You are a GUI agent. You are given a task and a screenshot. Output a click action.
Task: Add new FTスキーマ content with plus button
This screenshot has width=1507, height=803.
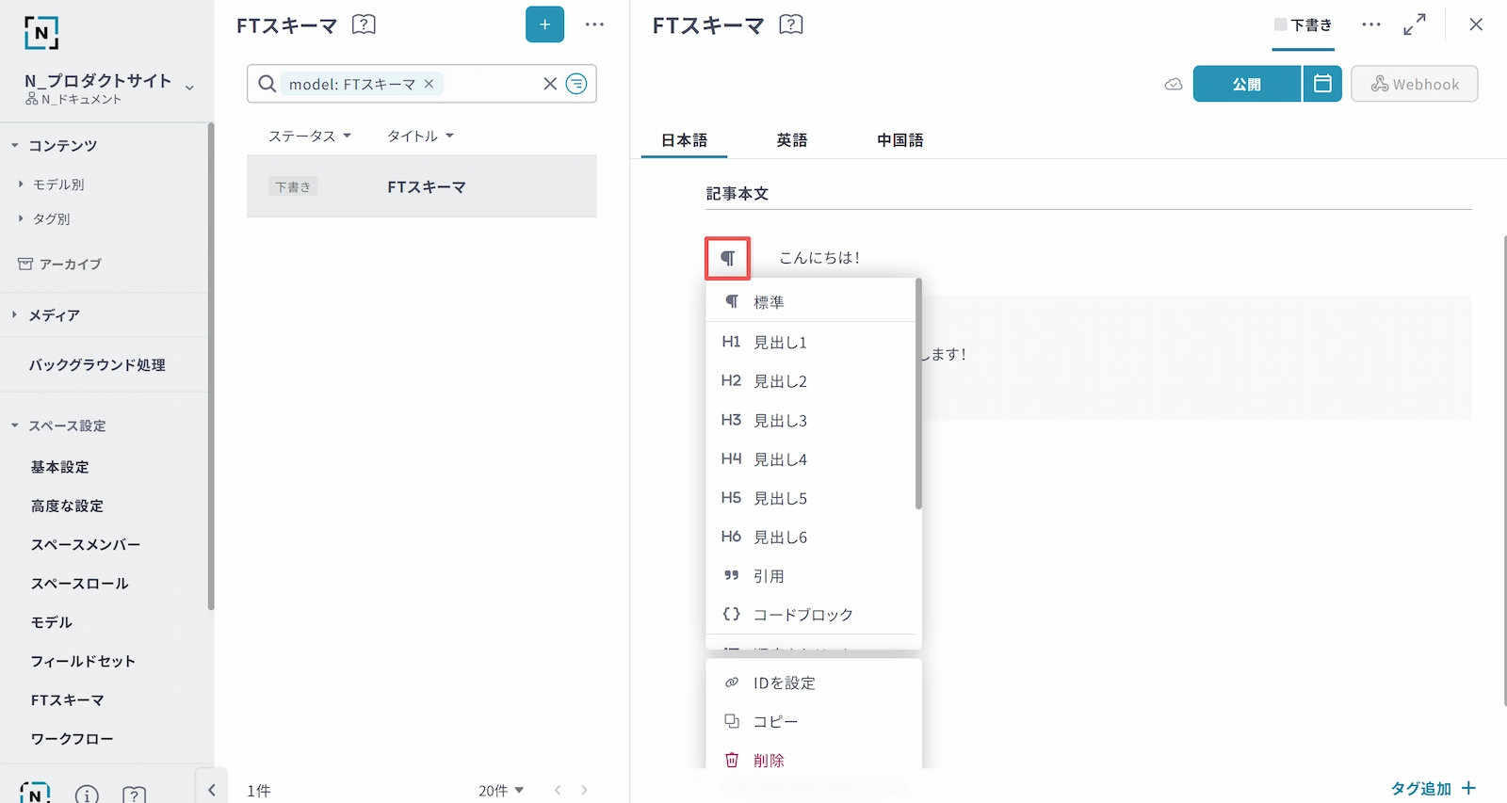tap(544, 24)
